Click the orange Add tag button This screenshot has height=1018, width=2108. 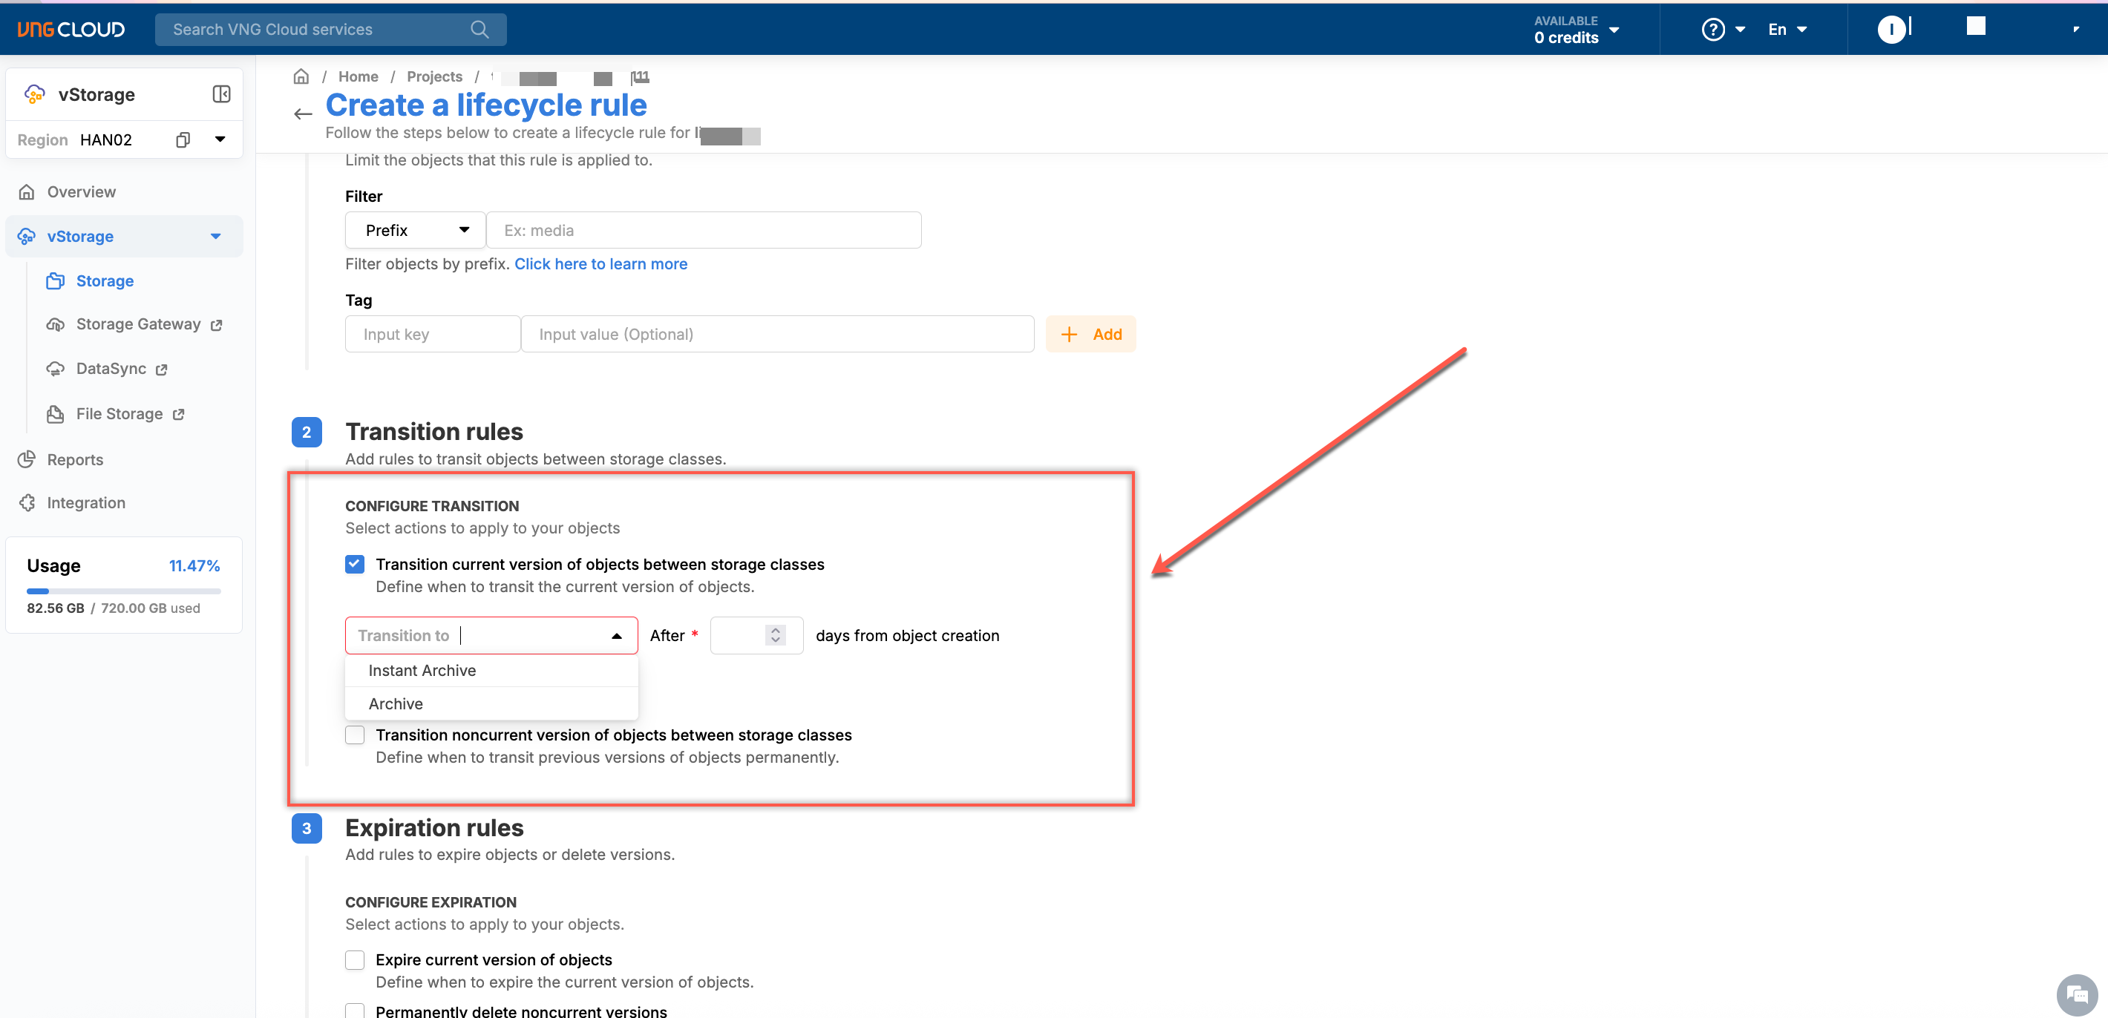coord(1090,334)
